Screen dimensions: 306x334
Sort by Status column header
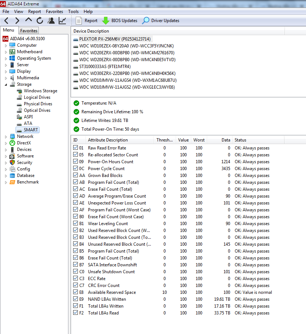pos(258,140)
